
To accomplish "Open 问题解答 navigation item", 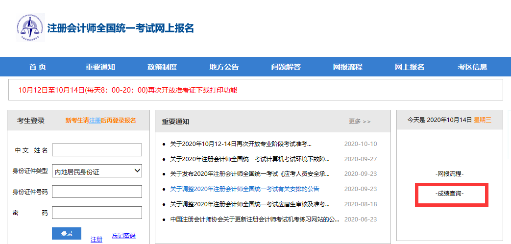I will pos(286,67).
